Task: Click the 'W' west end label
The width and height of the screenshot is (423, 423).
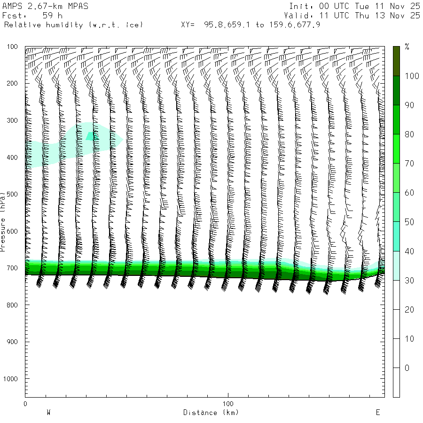Action: [x=49, y=412]
